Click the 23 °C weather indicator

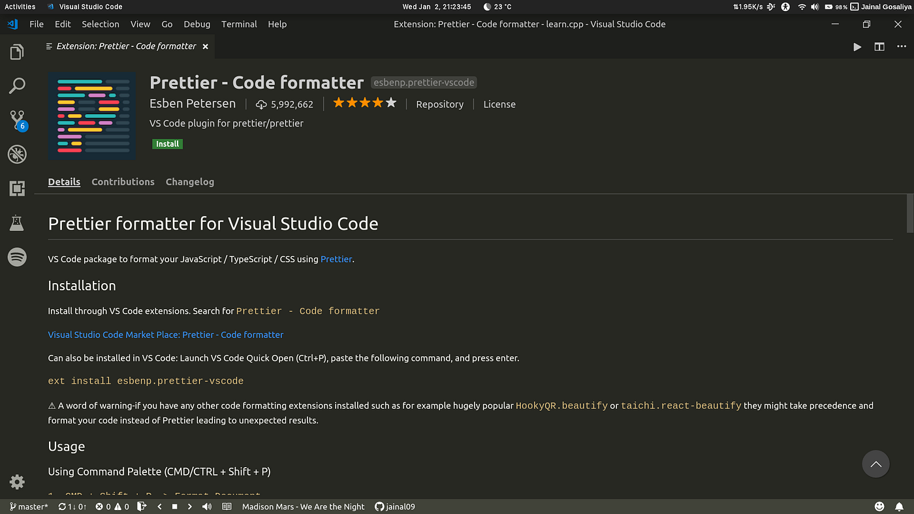(497, 7)
